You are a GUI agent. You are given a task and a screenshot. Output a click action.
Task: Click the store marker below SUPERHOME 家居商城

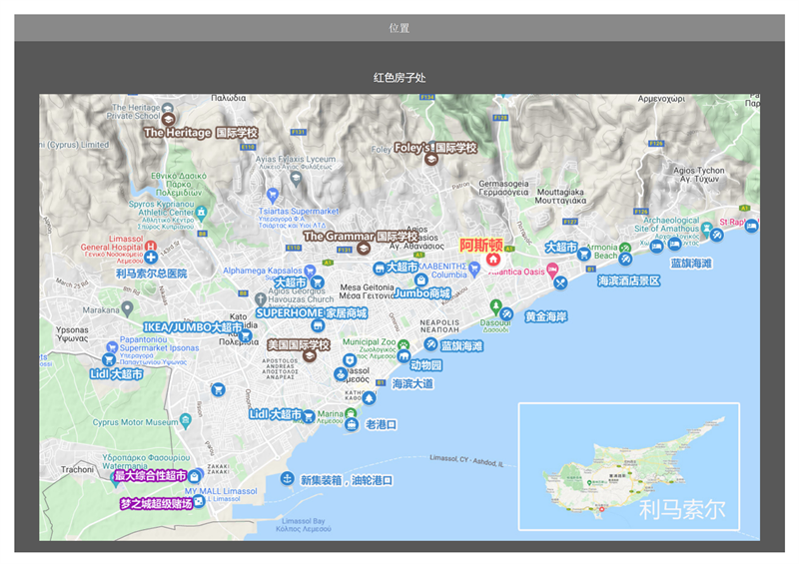(318, 325)
